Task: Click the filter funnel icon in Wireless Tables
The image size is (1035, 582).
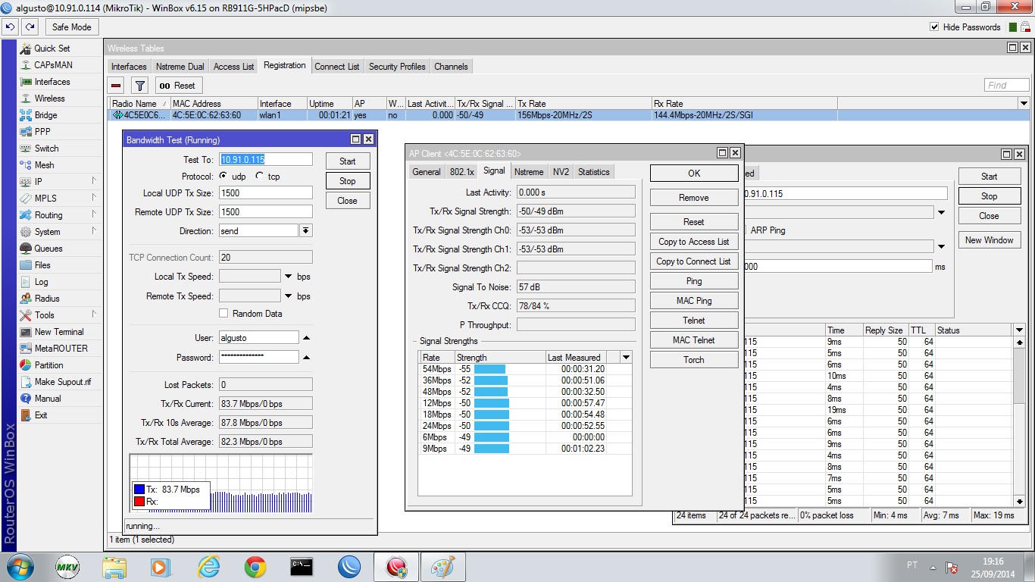Action: click(x=139, y=86)
